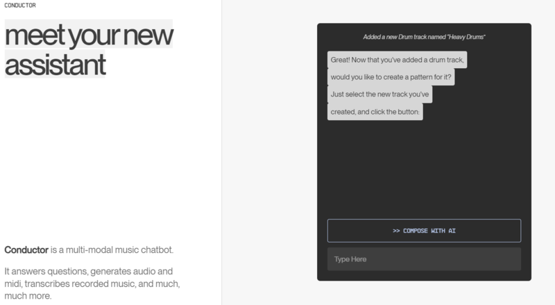Click the "created, and click the button:" bubble
Viewport: 555px width, 305px height.
click(x=375, y=111)
